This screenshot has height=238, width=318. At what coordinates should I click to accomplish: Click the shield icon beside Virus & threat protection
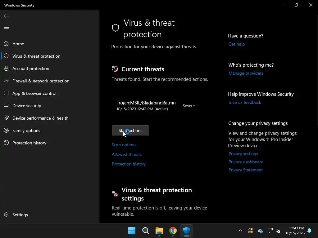[6, 56]
